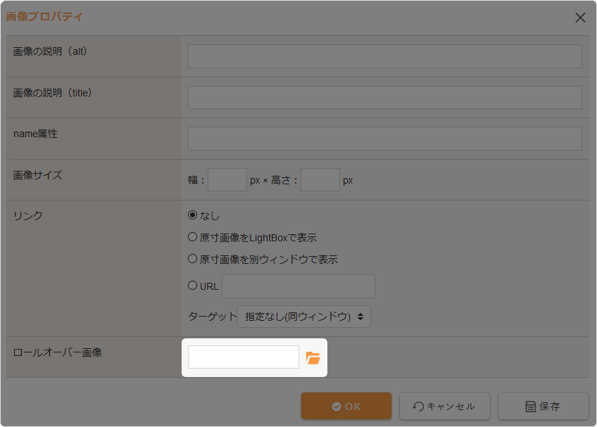Screen dimensions: 597x427
Task: Click the 幅 width input box
Action: (227, 179)
